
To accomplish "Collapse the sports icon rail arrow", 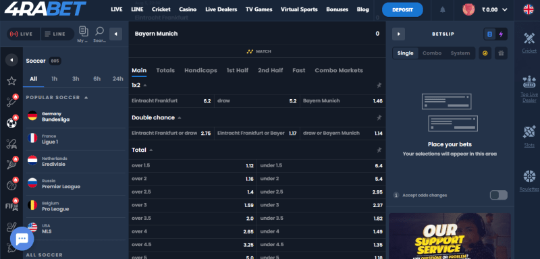I will pos(11,60).
